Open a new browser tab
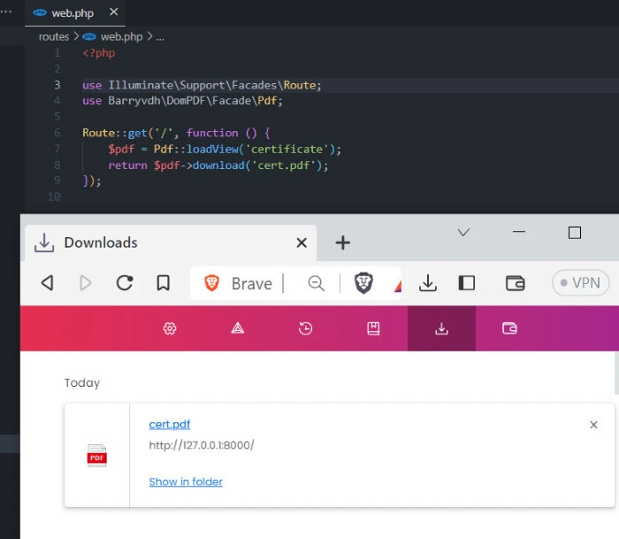 click(x=343, y=243)
